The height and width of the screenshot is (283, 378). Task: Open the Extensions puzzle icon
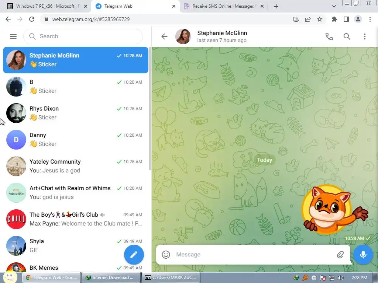point(334,19)
